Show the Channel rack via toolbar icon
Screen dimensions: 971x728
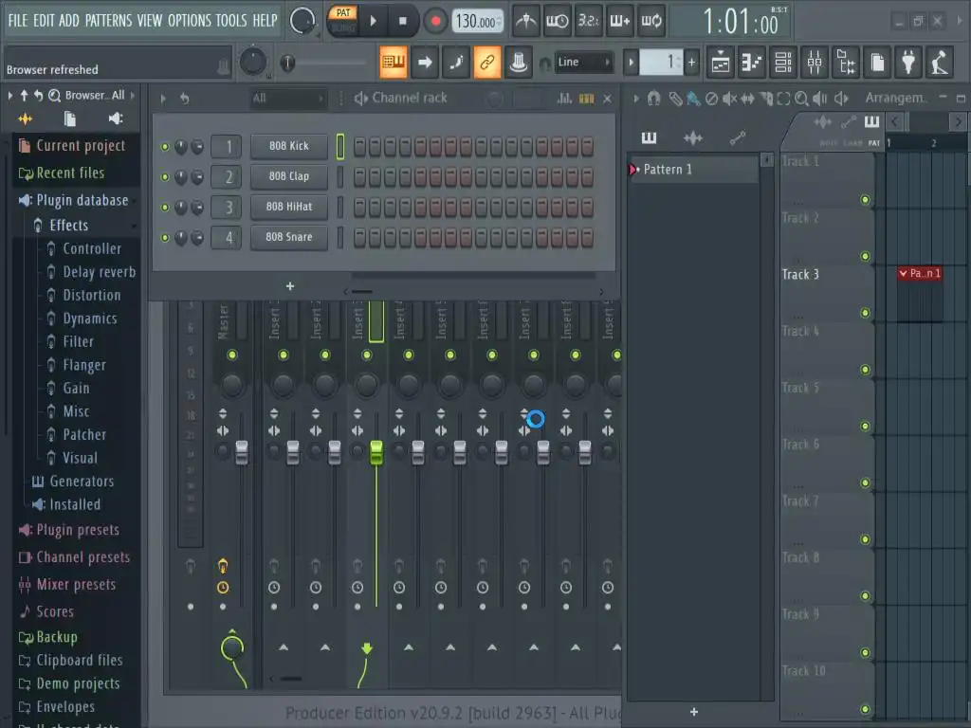[x=783, y=62]
